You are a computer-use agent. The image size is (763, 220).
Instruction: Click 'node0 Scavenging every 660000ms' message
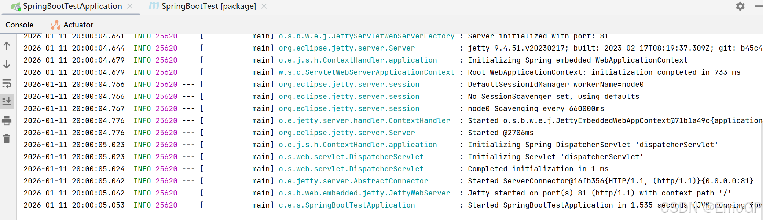[x=536, y=108]
